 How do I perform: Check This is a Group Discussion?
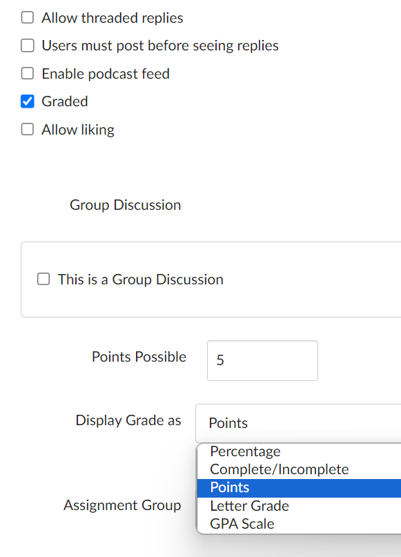coord(43,280)
